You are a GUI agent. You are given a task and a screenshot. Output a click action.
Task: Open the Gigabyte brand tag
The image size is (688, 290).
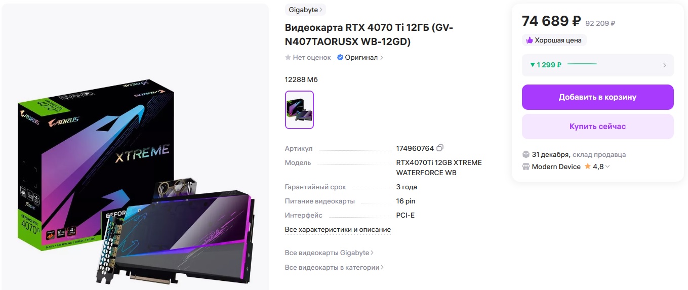click(305, 10)
